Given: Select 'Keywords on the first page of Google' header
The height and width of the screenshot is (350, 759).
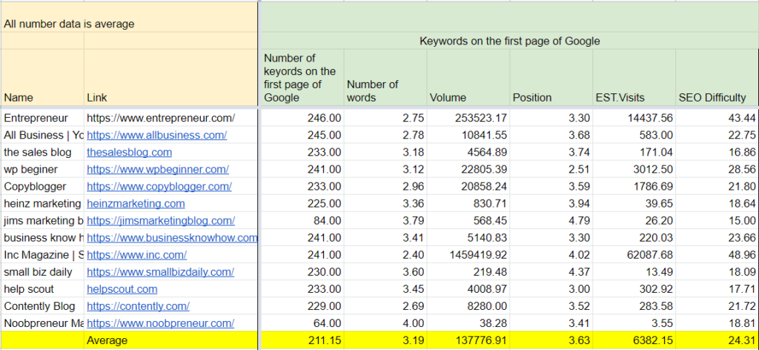Looking at the screenshot, I should [510, 41].
